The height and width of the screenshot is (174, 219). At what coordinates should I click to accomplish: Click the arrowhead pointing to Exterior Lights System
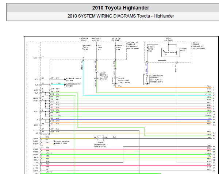[65, 79]
